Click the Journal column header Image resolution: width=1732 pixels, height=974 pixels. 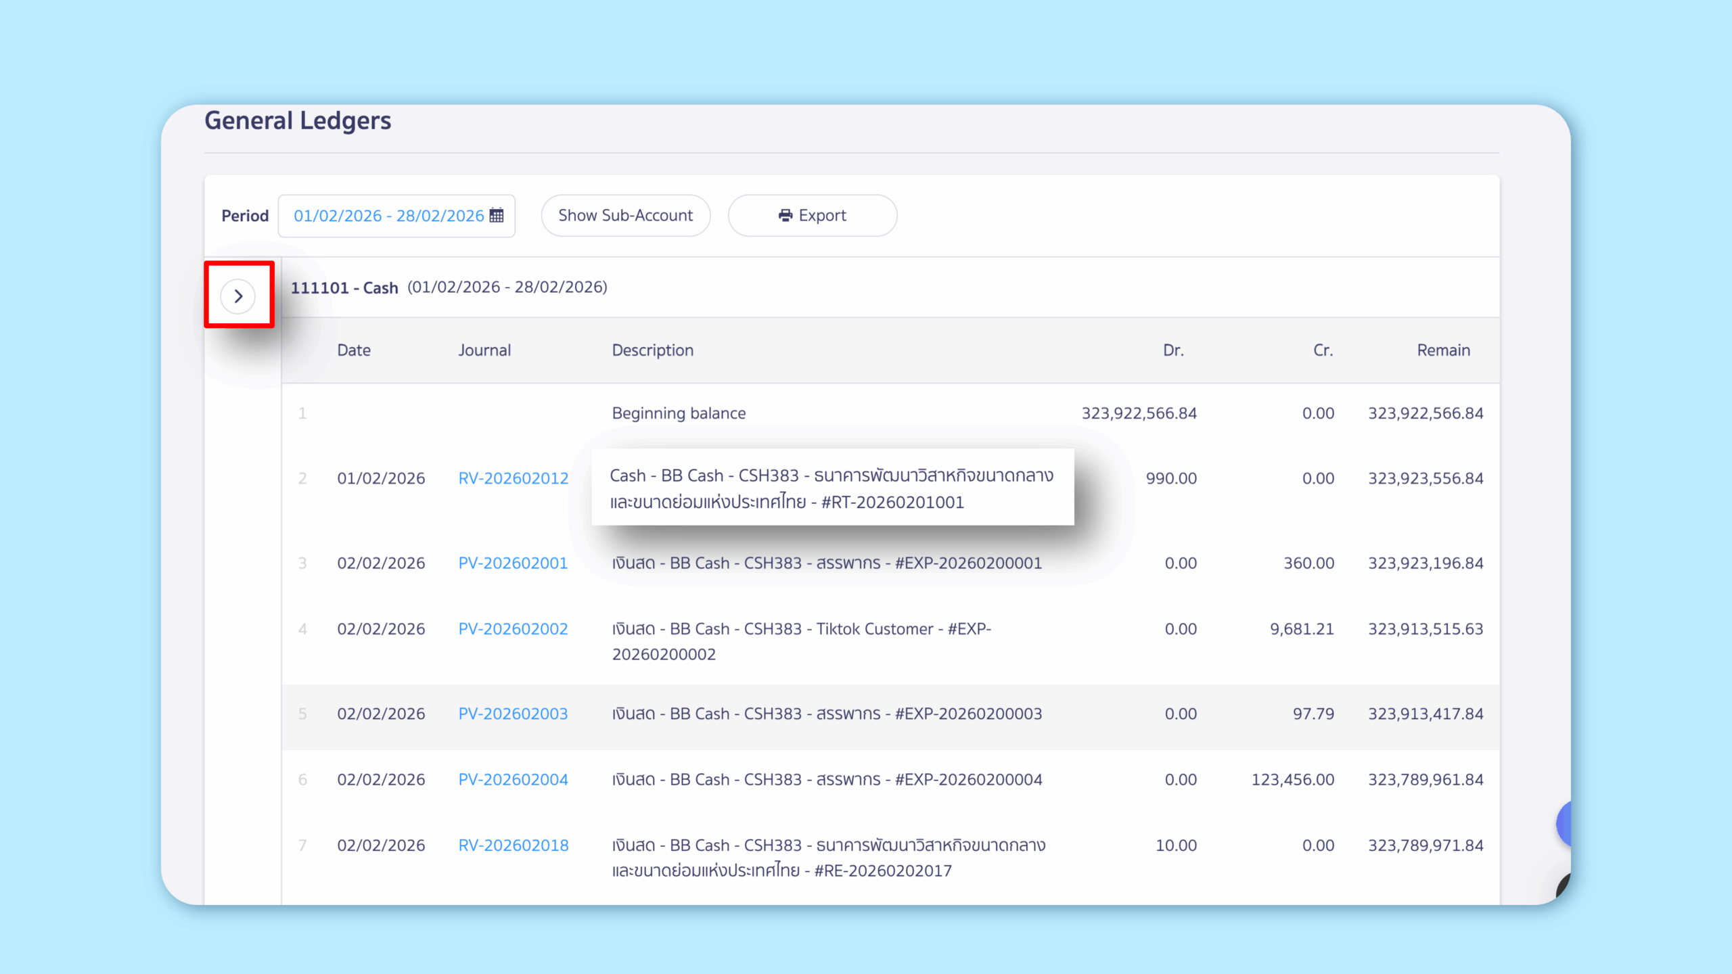click(x=484, y=350)
